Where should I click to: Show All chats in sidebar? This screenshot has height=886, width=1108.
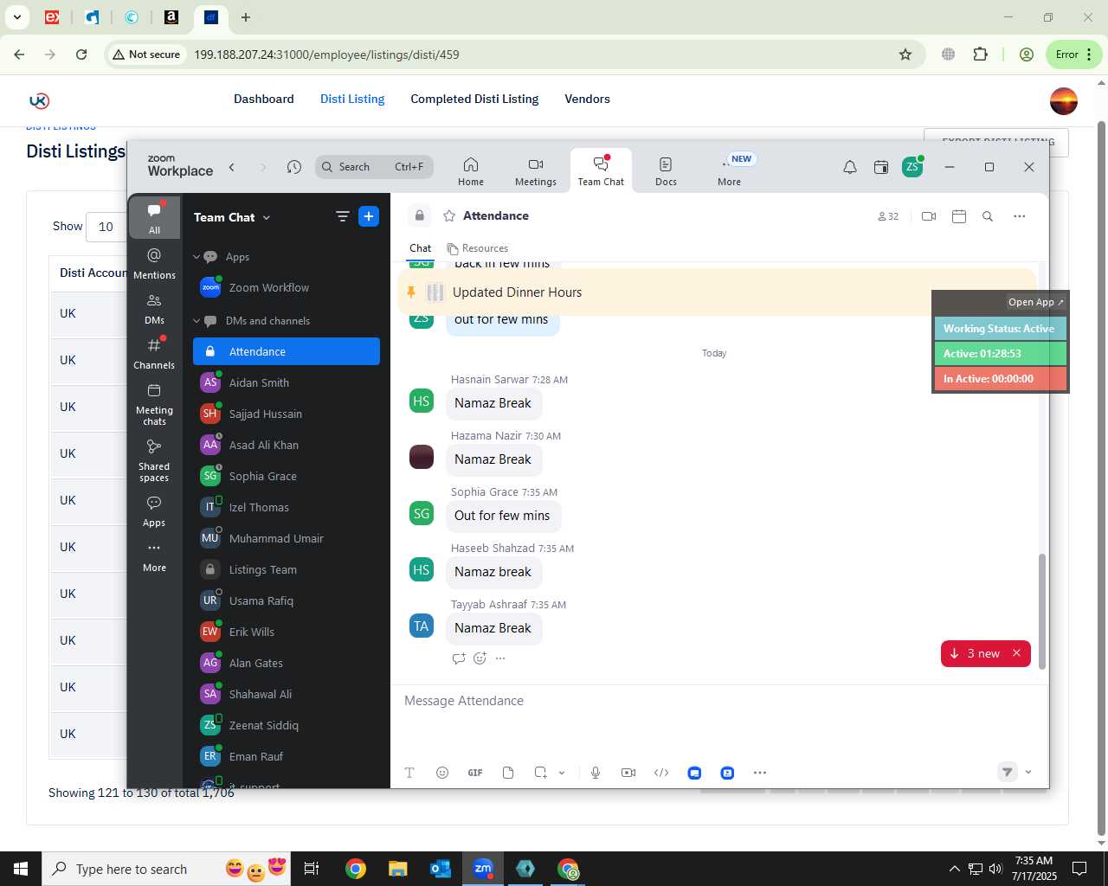pyautogui.click(x=155, y=217)
